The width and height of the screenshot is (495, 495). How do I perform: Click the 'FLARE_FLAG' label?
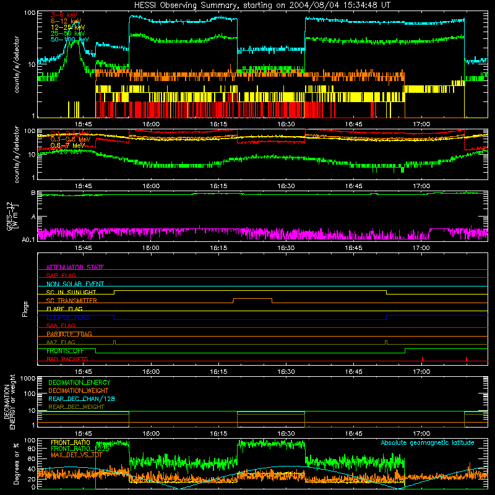tap(64, 309)
